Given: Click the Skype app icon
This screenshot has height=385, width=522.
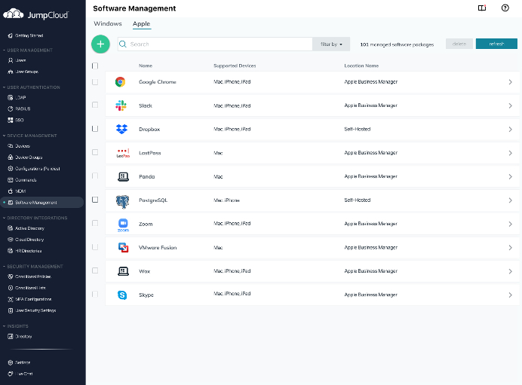Looking at the screenshot, I should click(121, 295).
